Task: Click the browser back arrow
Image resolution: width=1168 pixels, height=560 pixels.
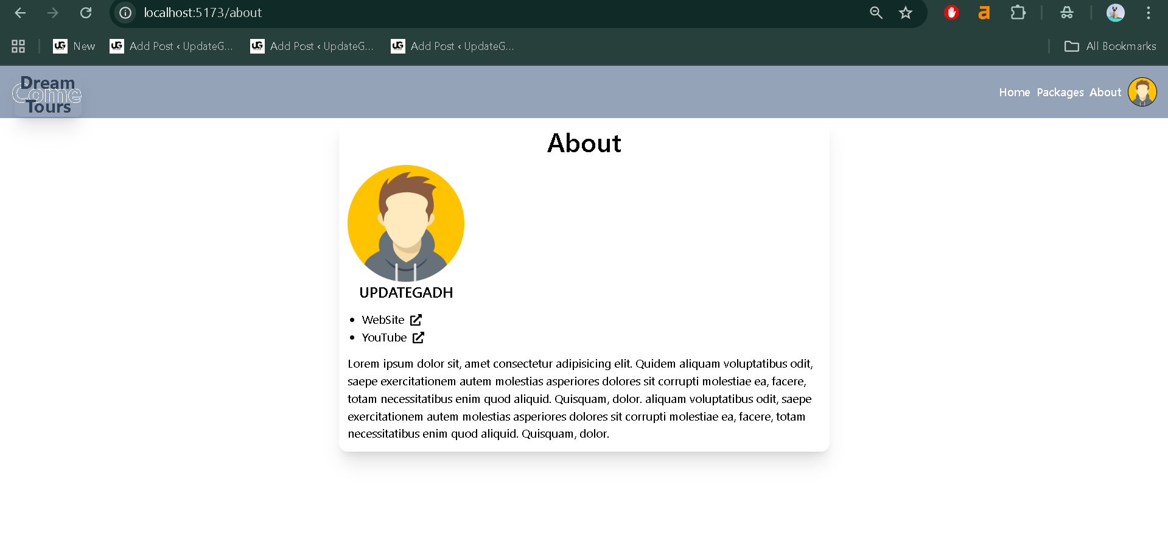Action: click(20, 13)
